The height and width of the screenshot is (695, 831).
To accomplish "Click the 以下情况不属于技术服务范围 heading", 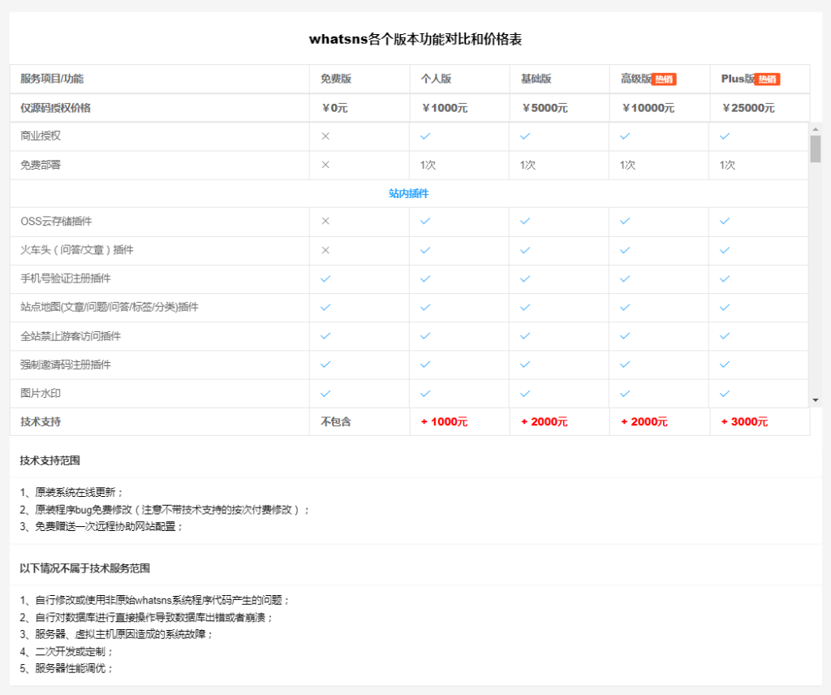I will (84, 568).
